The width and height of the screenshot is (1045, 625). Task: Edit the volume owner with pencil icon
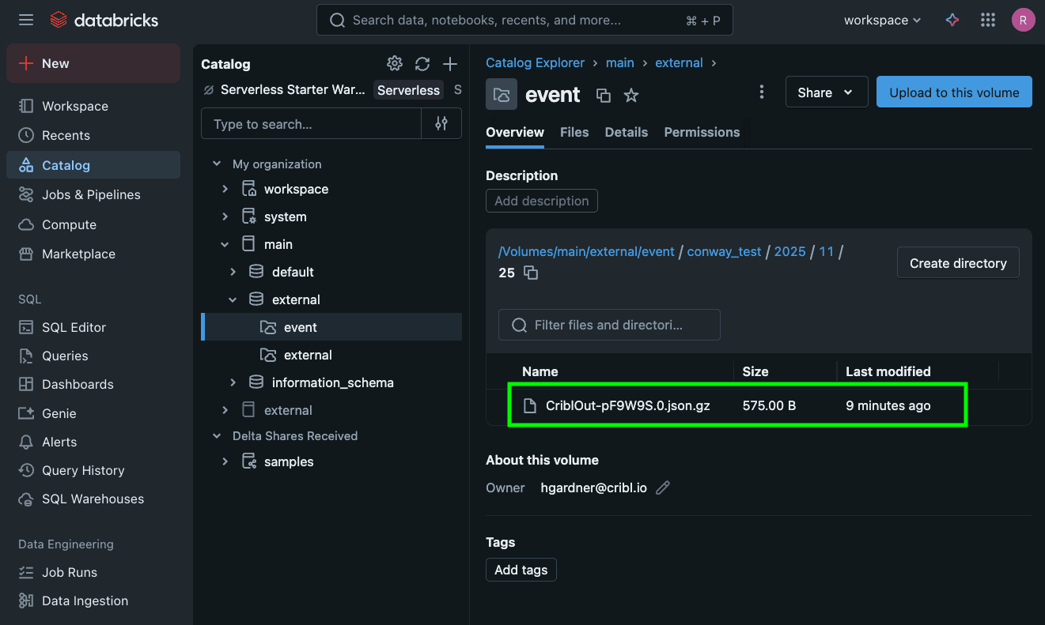tap(663, 488)
